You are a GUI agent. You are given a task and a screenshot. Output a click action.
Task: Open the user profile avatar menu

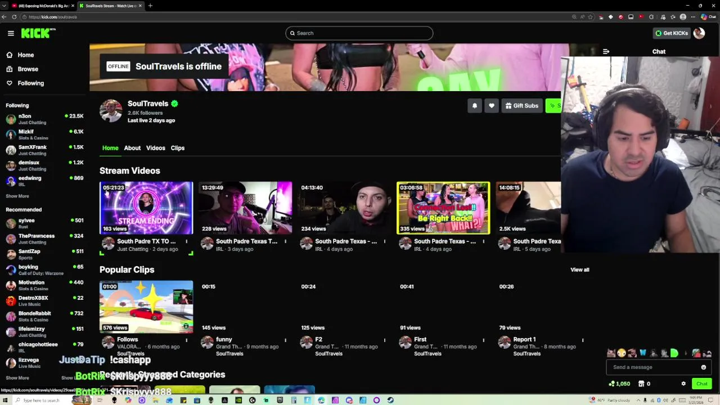[x=699, y=33]
